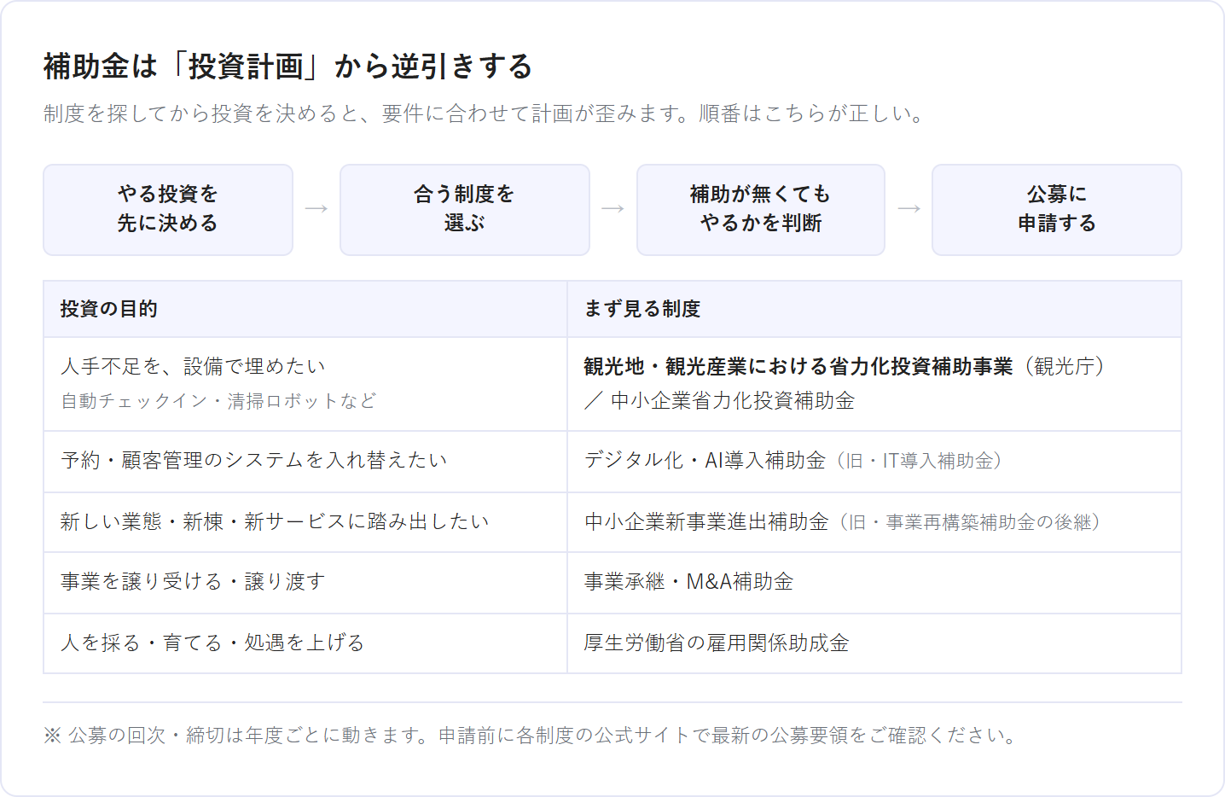Screen dimensions: 1225x797
Task: Click the step box 補助が無くてもやるかを判断
Action: pyautogui.click(x=761, y=210)
